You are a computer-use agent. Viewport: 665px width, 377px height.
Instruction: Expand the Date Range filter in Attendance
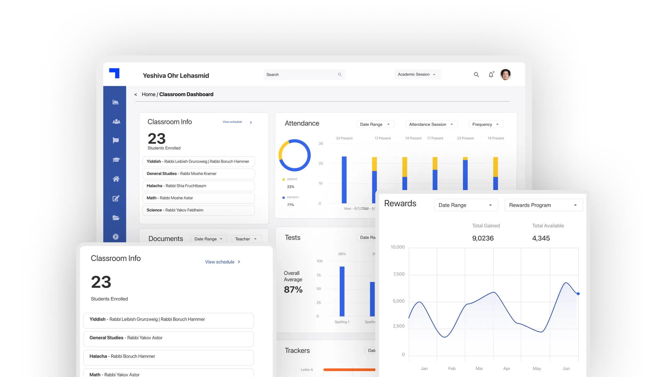tap(375, 124)
